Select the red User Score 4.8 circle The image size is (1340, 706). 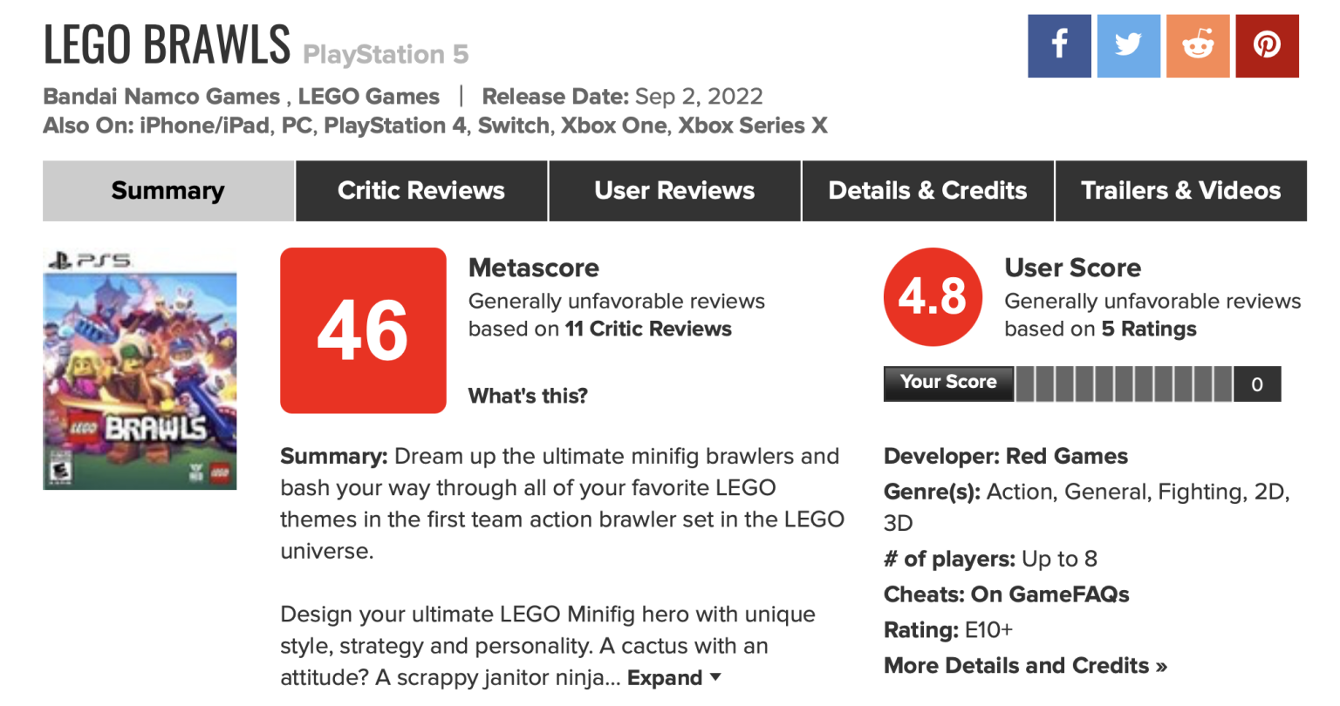pyautogui.click(x=933, y=296)
